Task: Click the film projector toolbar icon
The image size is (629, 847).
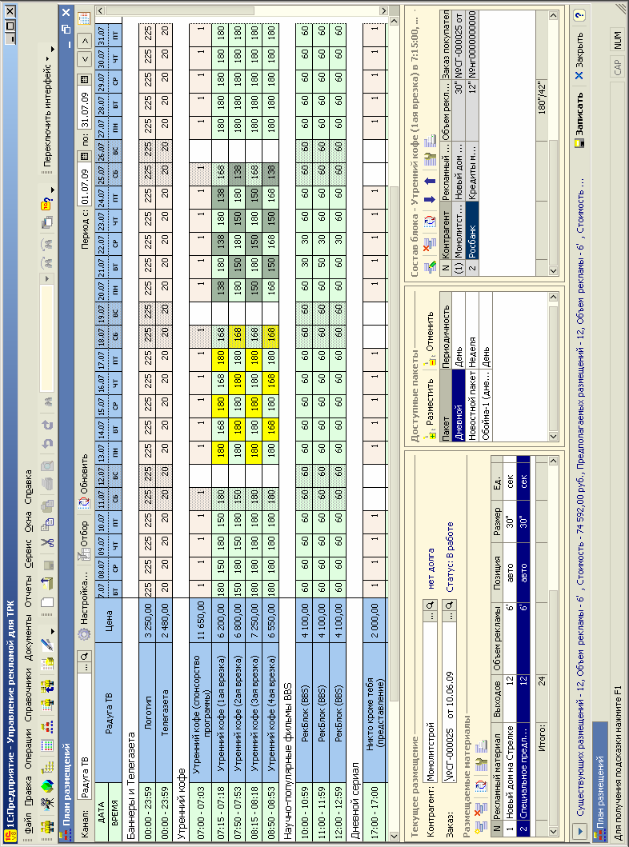Action: coord(47,803)
